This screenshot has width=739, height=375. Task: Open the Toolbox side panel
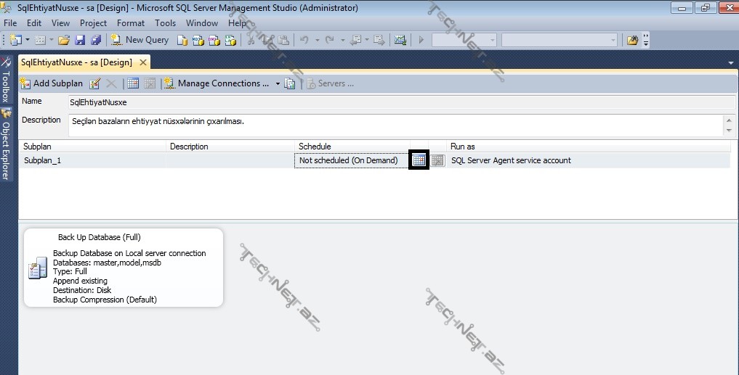[6, 80]
